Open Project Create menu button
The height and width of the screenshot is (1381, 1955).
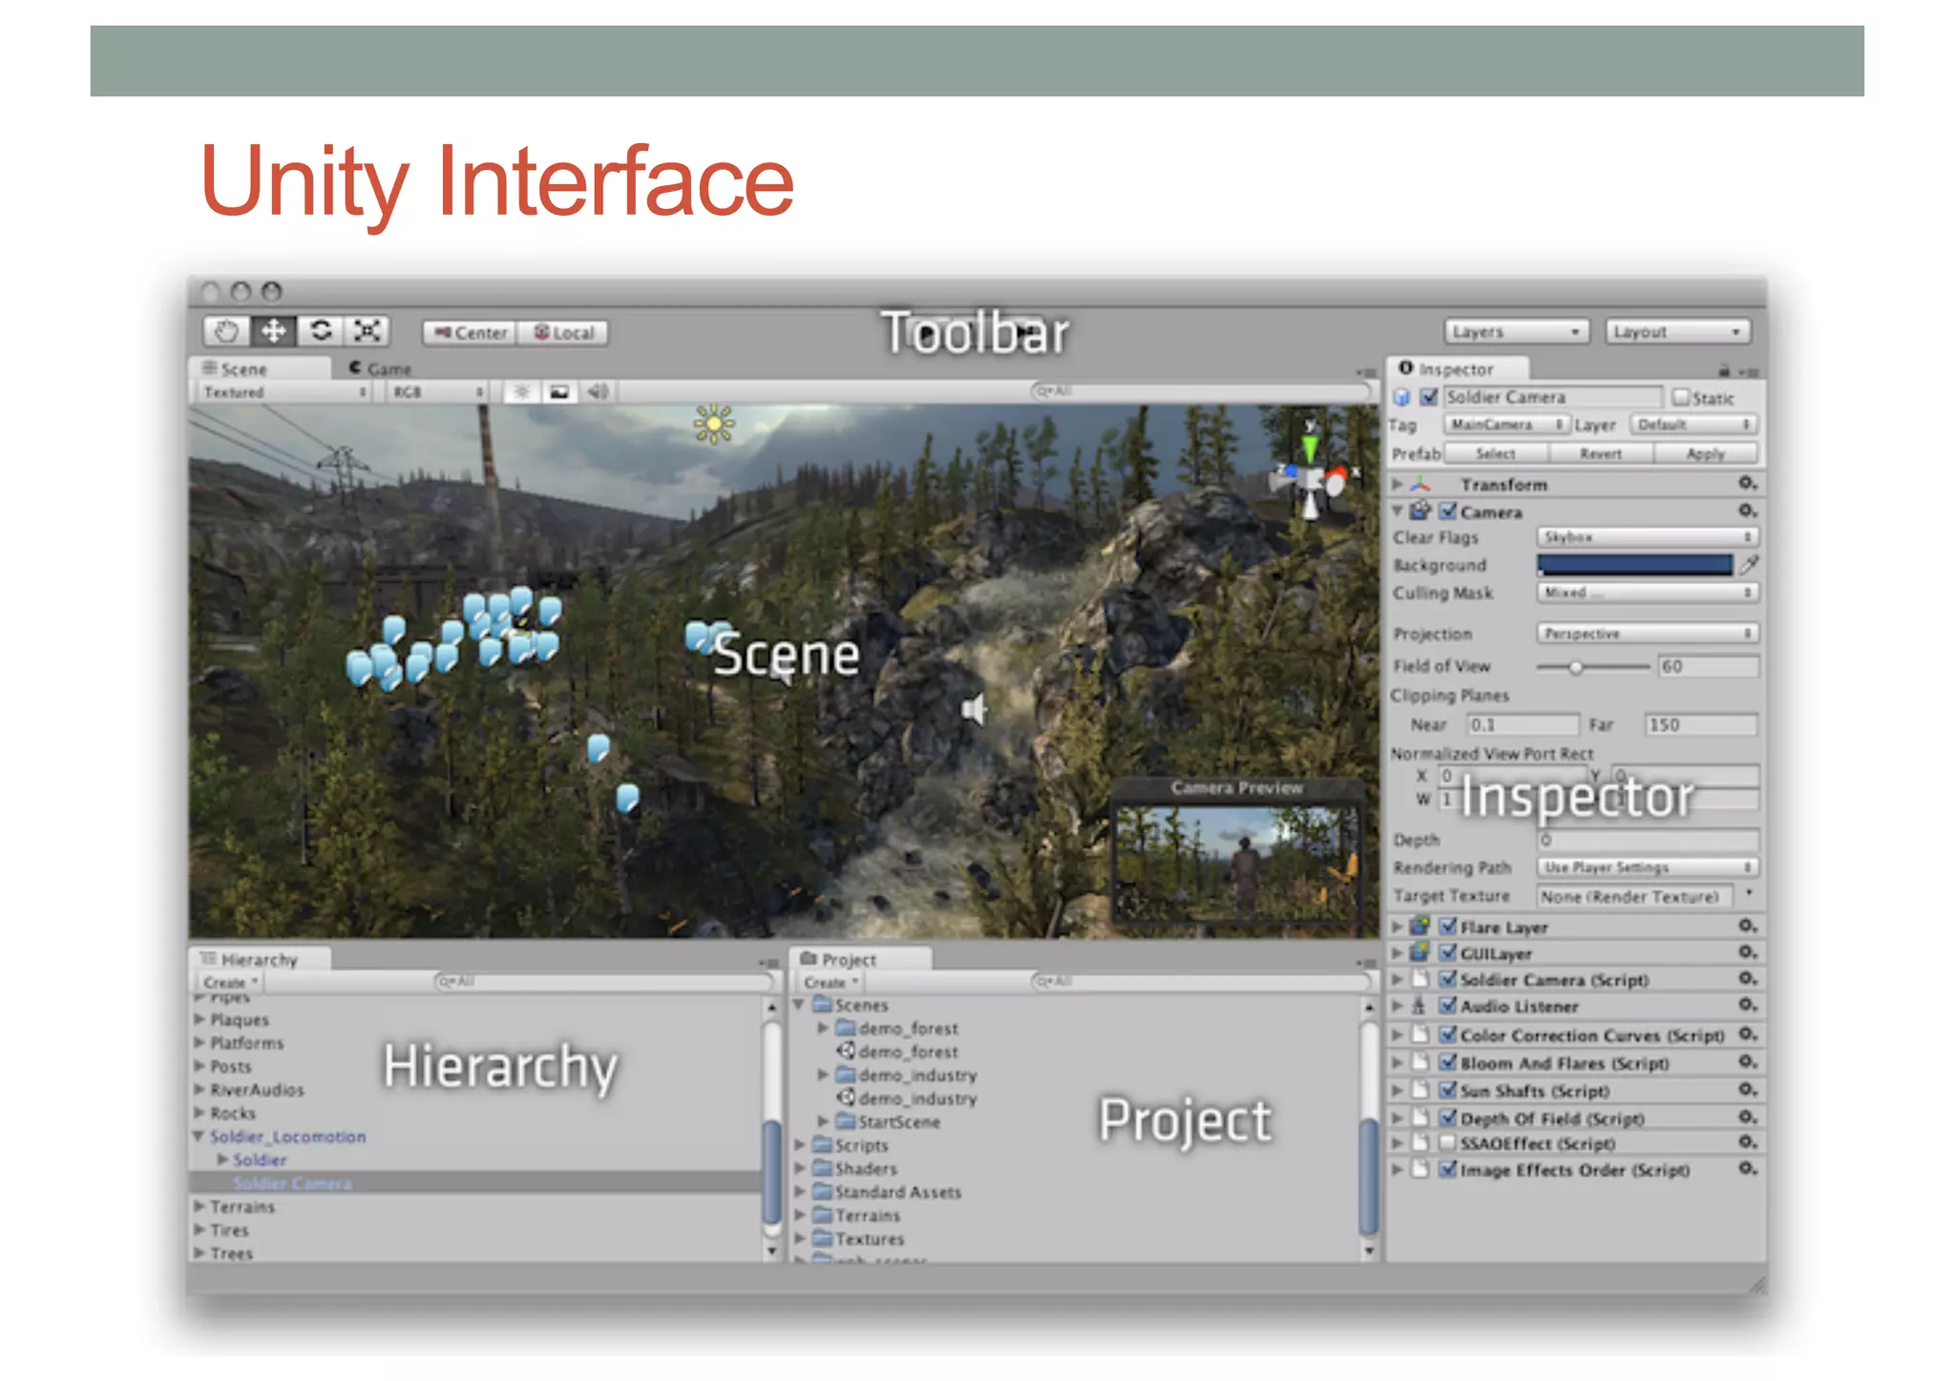pos(830,982)
